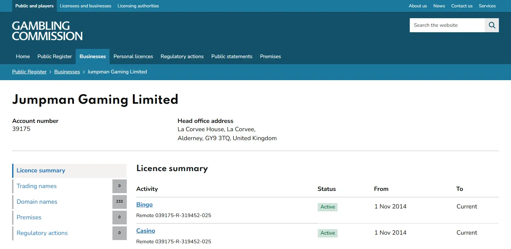
Task: Select the Businesses navigation item
Action: point(93,57)
